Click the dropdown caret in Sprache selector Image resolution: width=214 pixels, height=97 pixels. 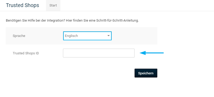tap(108, 36)
